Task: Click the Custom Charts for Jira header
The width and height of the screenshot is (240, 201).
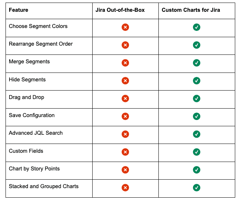Action: (x=191, y=10)
